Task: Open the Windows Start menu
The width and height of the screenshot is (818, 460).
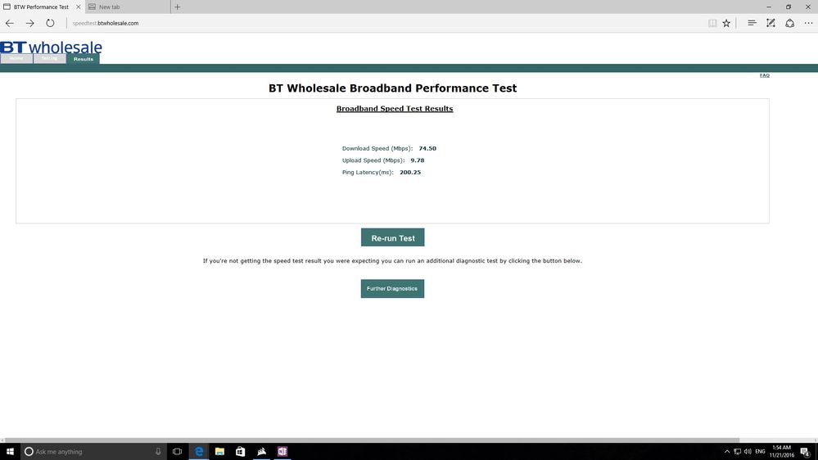Action: coord(9,451)
